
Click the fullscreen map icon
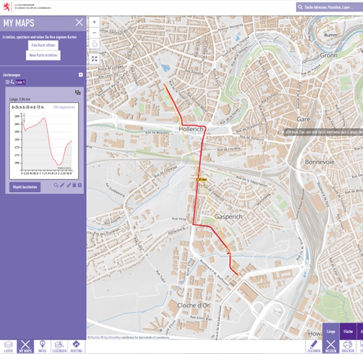coord(95,59)
